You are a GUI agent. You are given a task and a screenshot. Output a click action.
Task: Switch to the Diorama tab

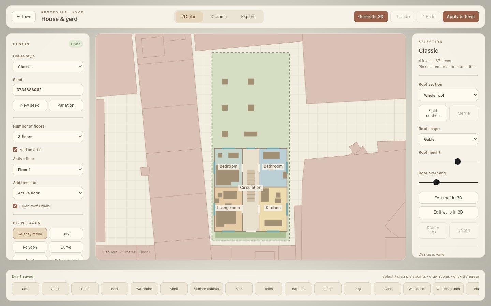219,17
